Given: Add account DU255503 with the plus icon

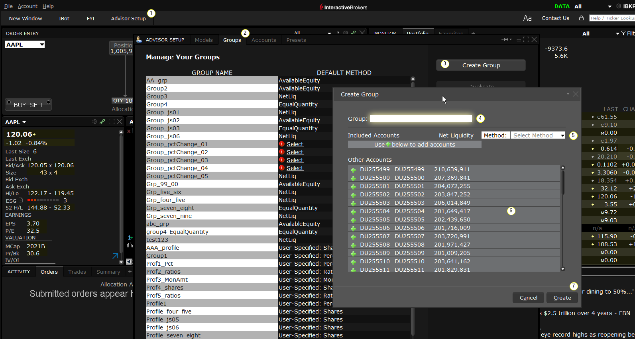Looking at the screenshot, I should (x=353, y=203).
